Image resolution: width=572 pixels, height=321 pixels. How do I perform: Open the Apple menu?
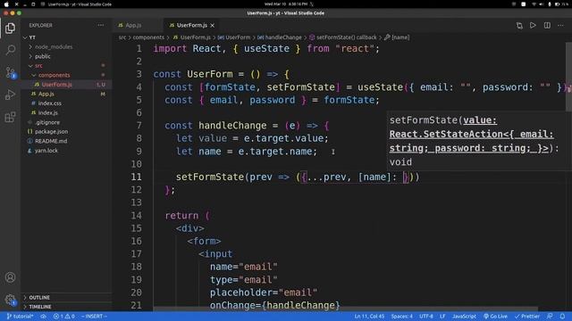pyautogui.click(x=6, y=4)
